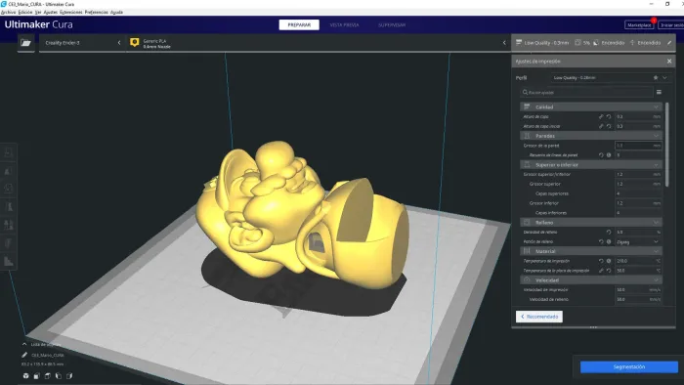Click the settings visibility hamburger menu icon
The height and width of the screenshot is (385, 684).
tap(659, 92)
